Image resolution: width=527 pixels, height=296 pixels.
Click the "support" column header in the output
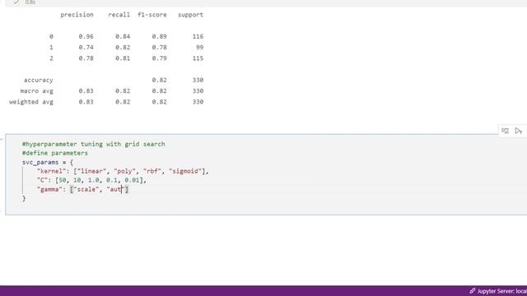[190, 15]
